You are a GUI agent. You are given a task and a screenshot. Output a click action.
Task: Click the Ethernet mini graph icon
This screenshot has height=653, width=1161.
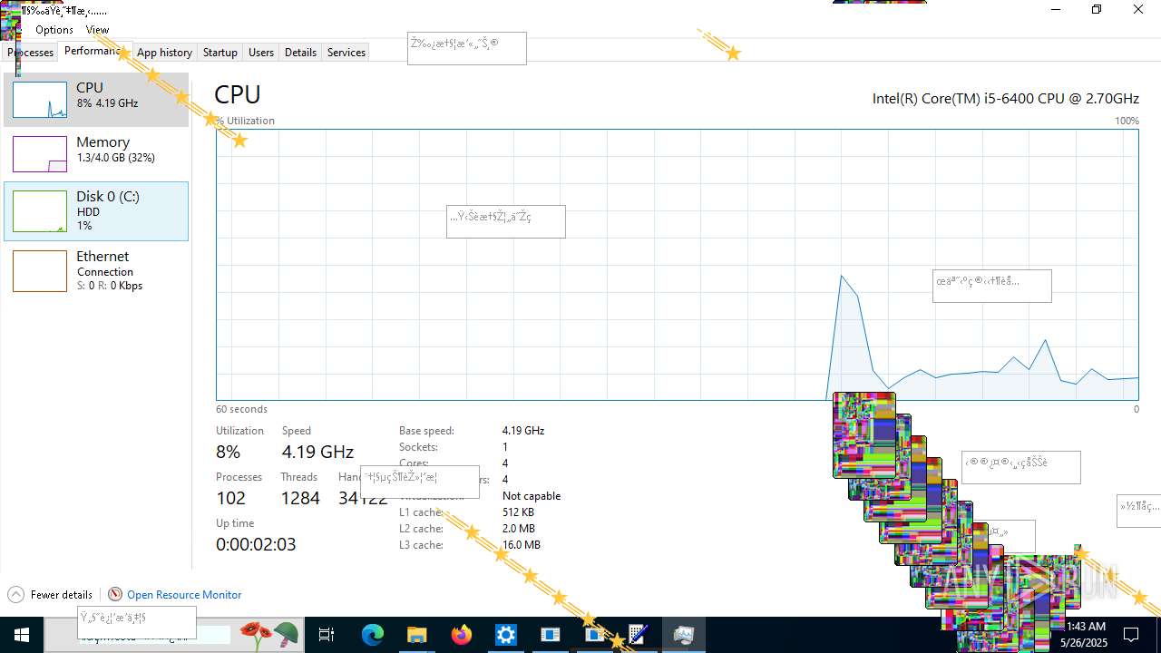coord(40,271)
